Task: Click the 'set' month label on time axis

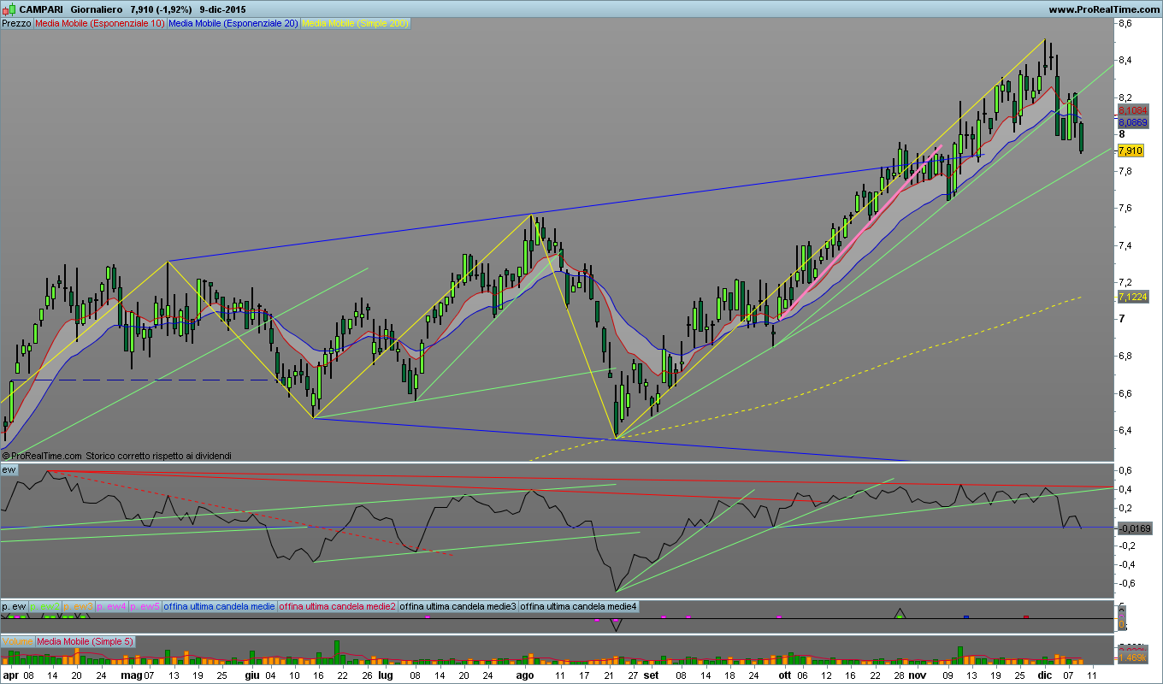Action: pos(652,675)
